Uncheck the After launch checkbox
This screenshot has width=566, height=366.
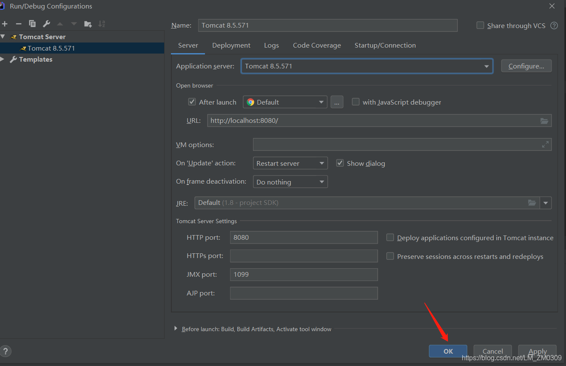(192, 102)
